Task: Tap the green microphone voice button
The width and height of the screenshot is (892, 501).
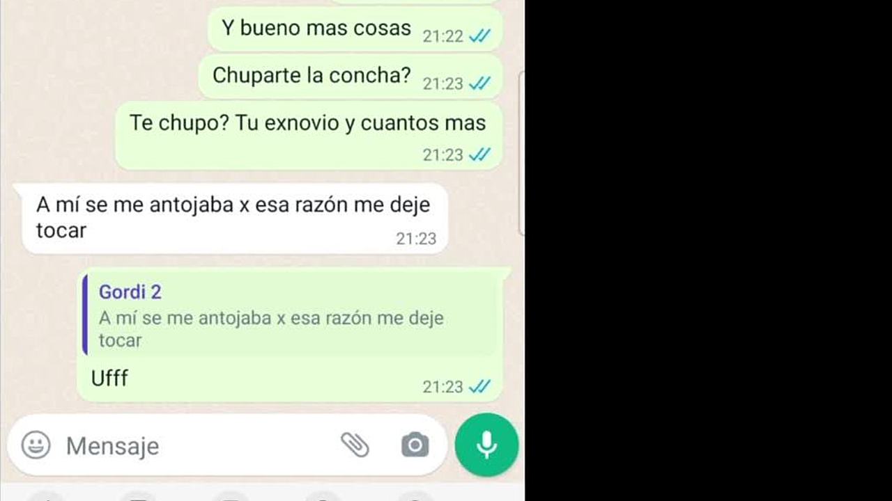Action: point(486,445)
